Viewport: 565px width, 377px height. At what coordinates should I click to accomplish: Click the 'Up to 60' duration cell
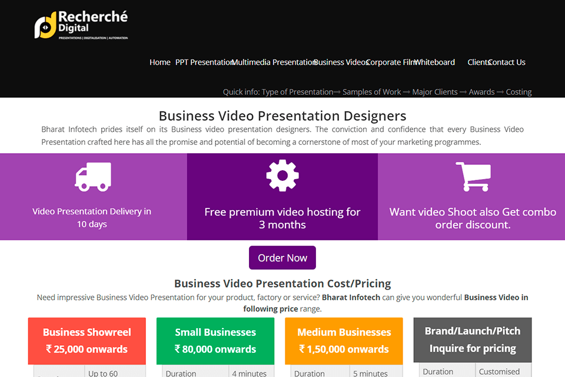click(x=115, y=372)
